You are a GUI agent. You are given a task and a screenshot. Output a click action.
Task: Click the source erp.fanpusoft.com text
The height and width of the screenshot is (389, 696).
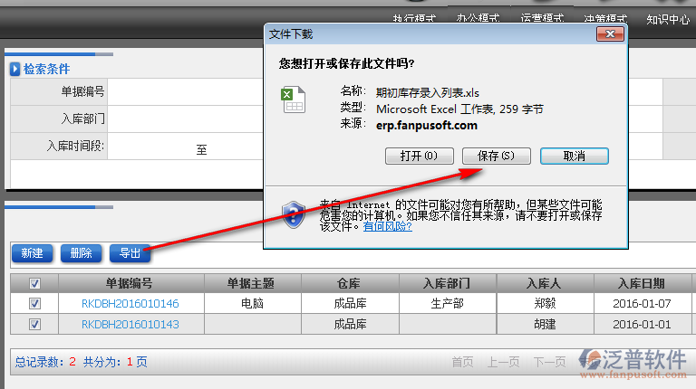tap(427, 126)
